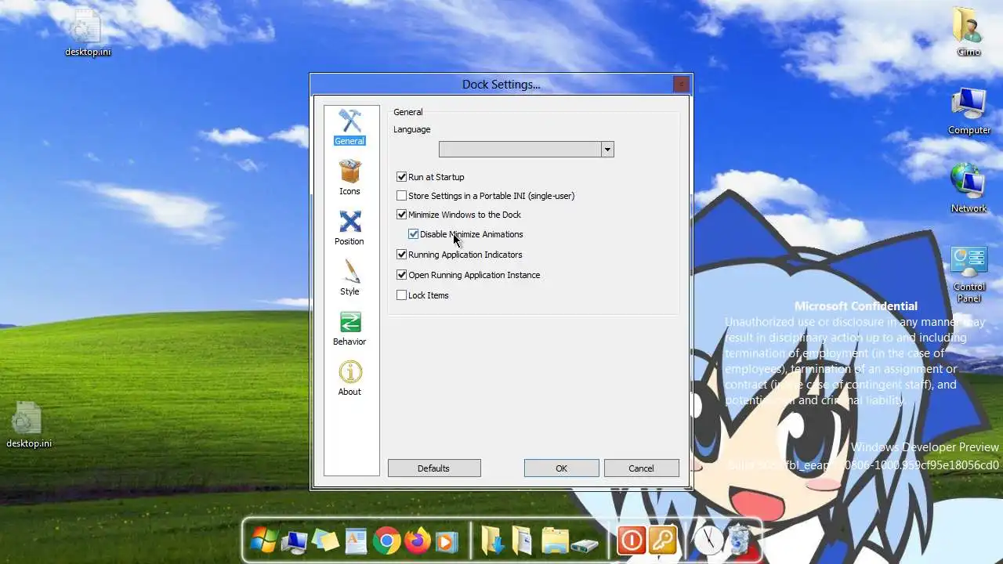
Task: Select the Computer desktop icon
Action: point(969,111)
